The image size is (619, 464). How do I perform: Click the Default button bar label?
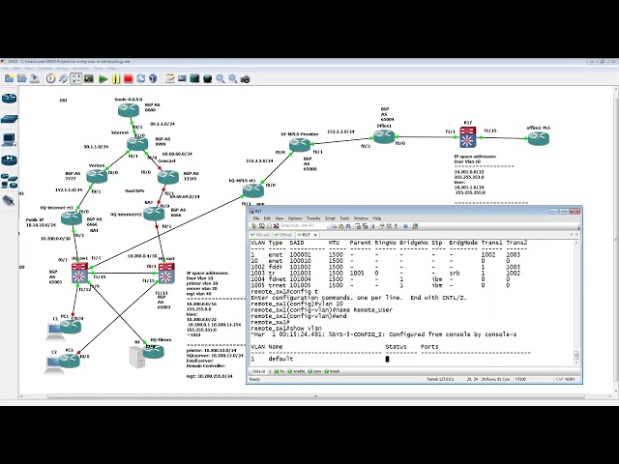click(x=258, y=371)
